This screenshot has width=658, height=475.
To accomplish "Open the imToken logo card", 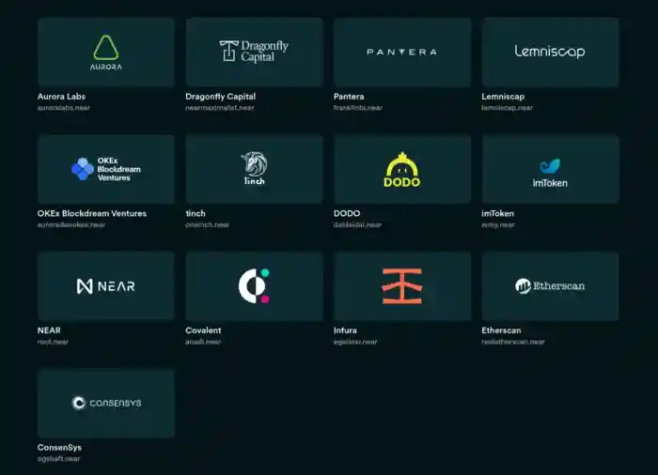I will (x=550, y=169).
